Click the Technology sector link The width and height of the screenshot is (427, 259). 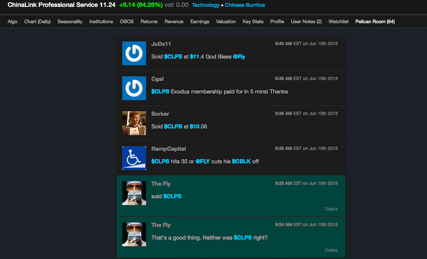[x=206, y=5]
